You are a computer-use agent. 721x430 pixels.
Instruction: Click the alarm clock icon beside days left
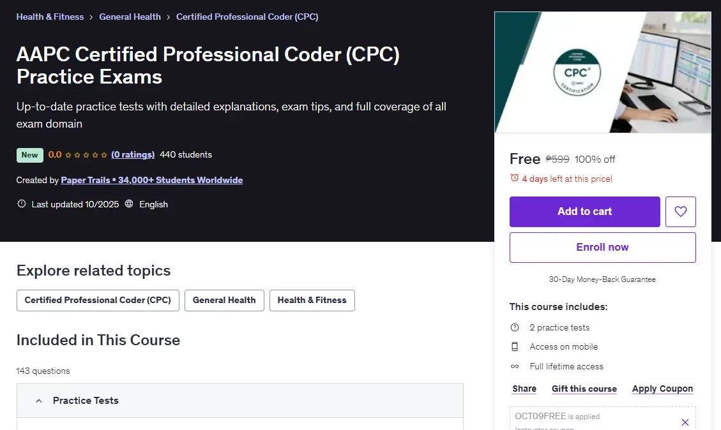point(515,178)
